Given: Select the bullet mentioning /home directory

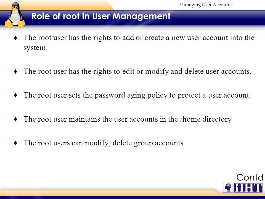Looking at the screenshot, I should pyautogui.click(x=128, y=119).
